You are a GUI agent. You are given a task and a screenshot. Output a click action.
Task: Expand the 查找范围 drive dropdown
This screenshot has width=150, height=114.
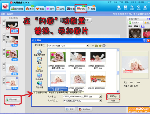tap(87, 46)
